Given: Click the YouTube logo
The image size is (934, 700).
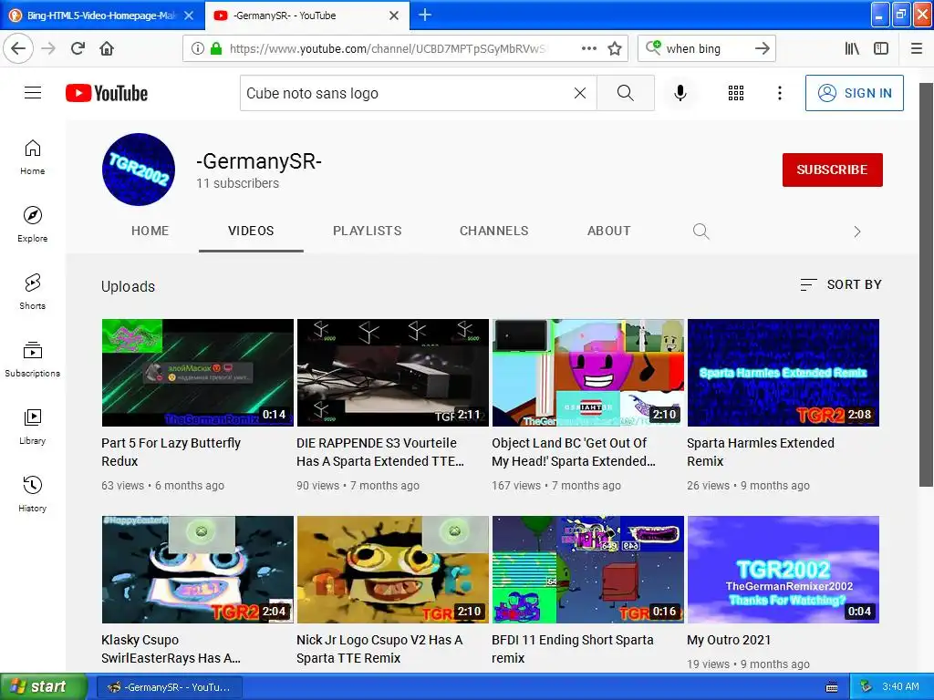Looking at the screenshot, I should pos(107,93).
